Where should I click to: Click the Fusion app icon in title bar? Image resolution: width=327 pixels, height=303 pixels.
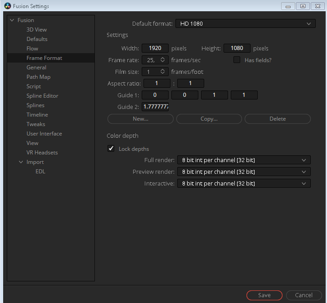[x=7, y=6]
